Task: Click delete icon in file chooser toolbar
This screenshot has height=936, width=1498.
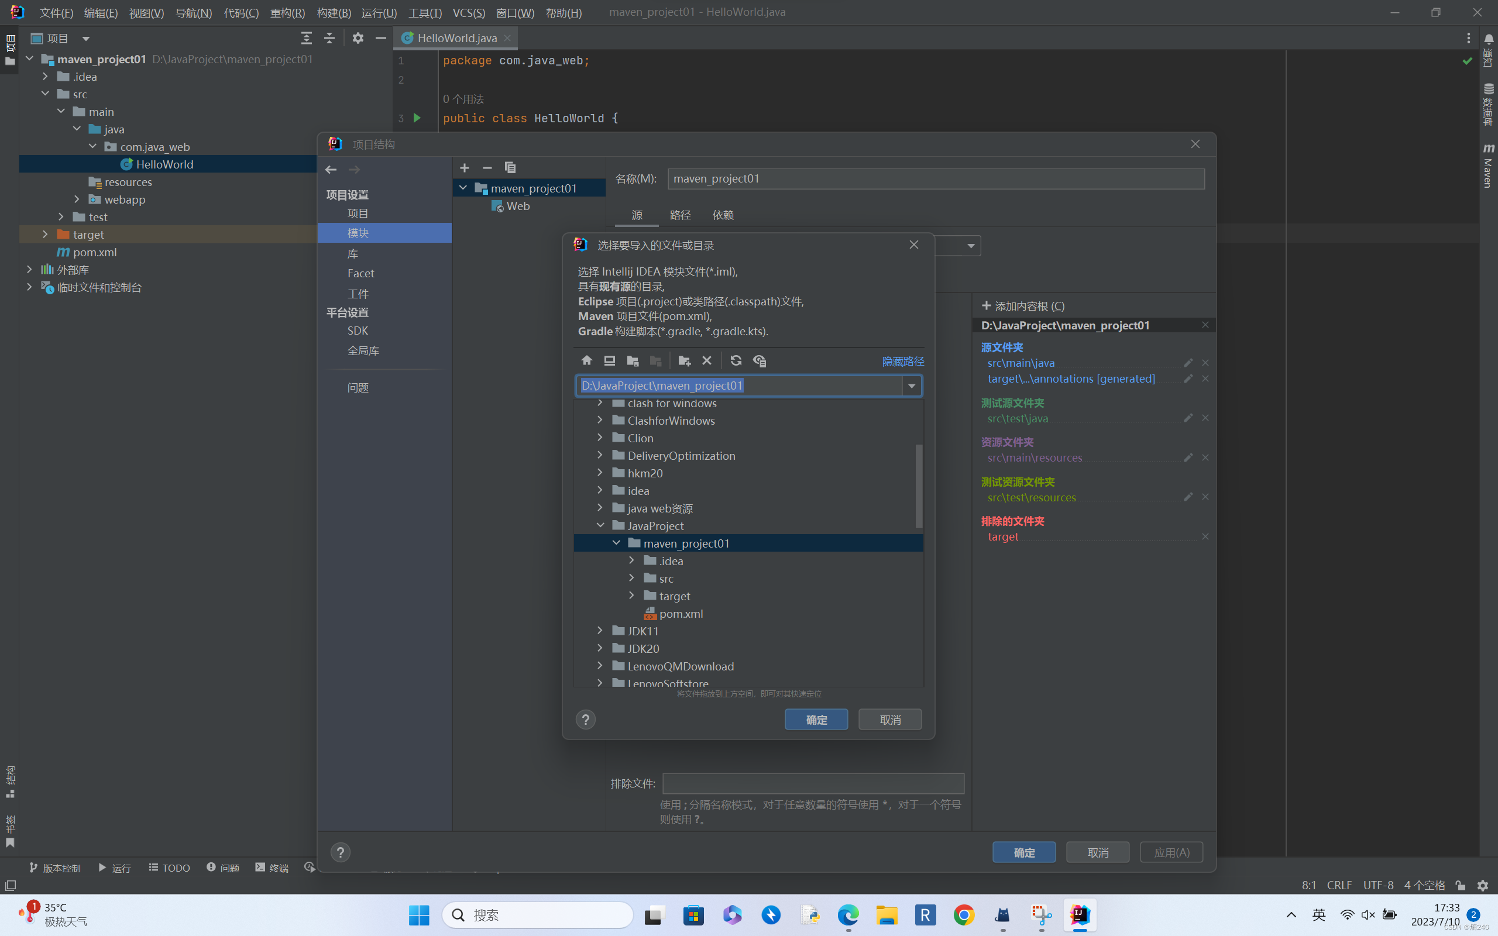Action: (707, 360)
